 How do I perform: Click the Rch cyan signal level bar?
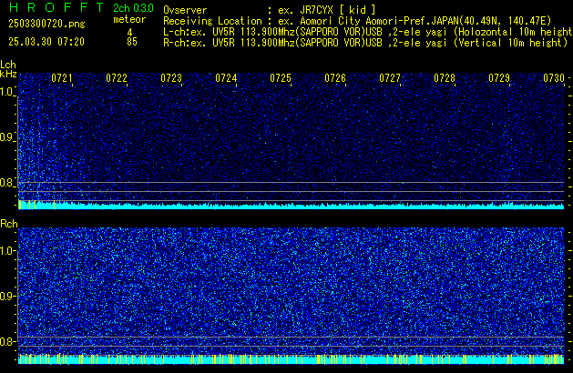pyautogui.click(x=292, y=359)
